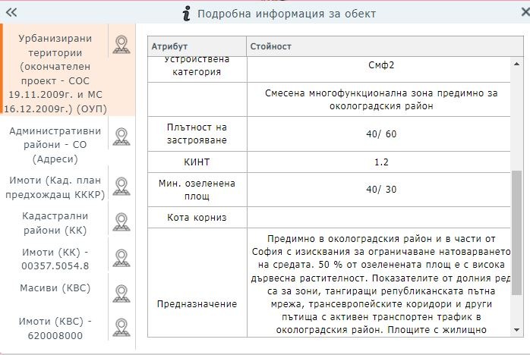
Task: Click map pin beside Имоти (КВС) 620008000
Action: click(121, 327)
